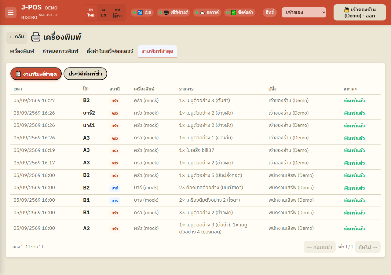Click the cloud status chip คลาวด์
The height and width of the screenshot is (275, 391).
pos(207,13)
